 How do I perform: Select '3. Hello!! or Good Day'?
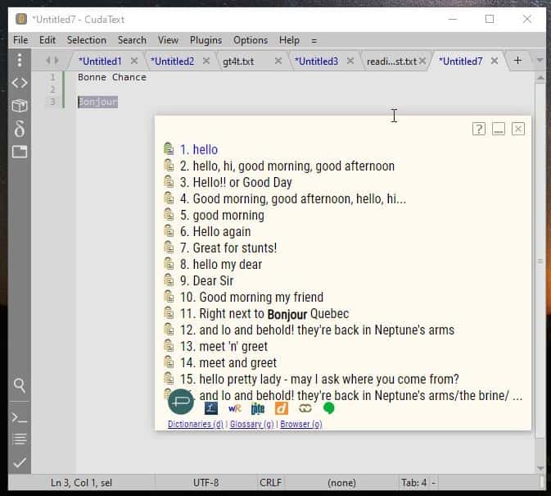(x=236, y=182)
